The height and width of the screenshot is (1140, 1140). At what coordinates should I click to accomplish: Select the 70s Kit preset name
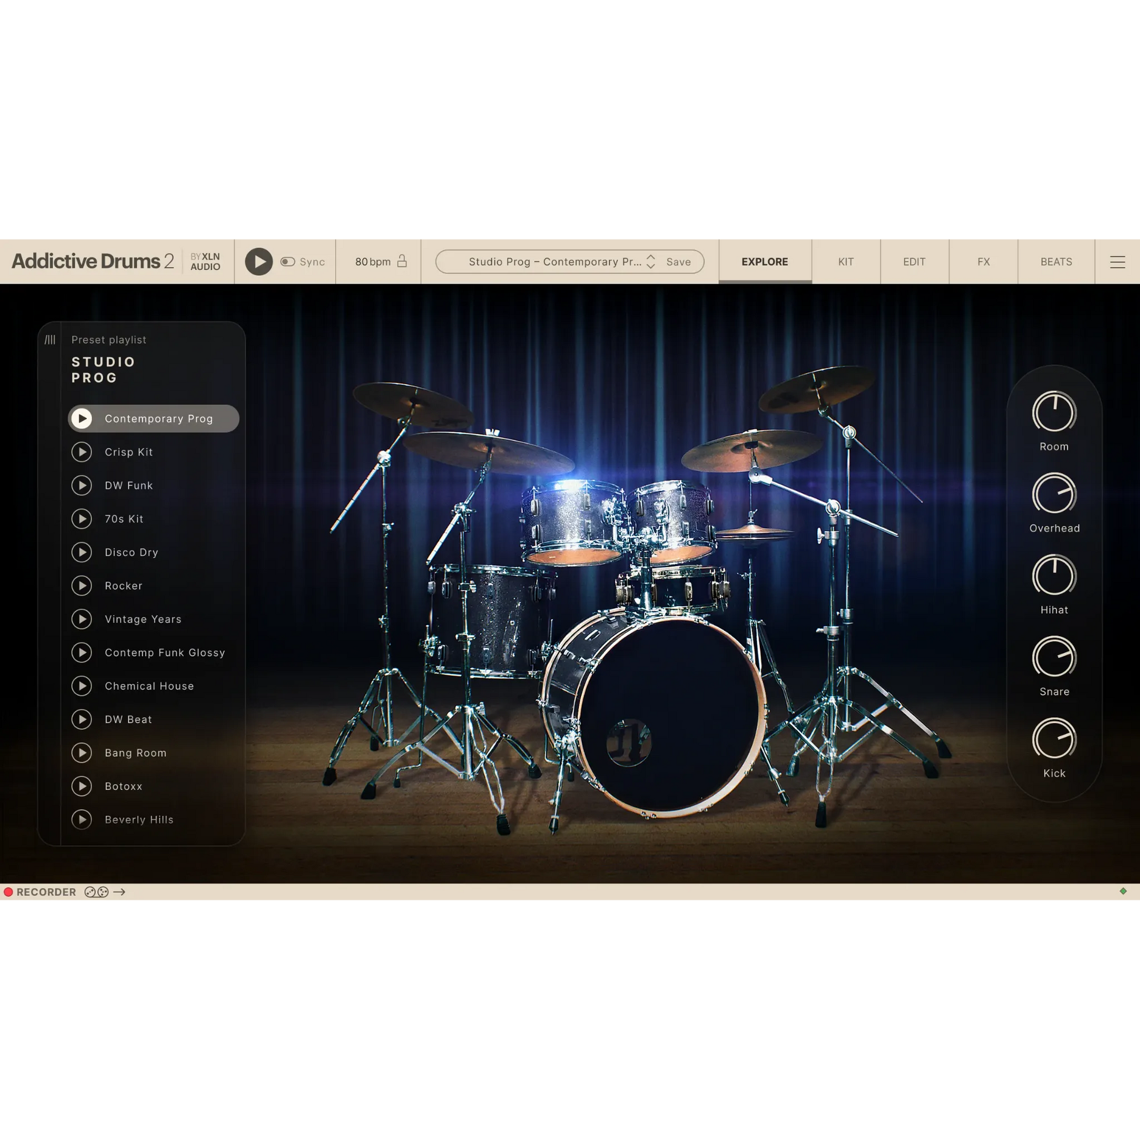124,518
